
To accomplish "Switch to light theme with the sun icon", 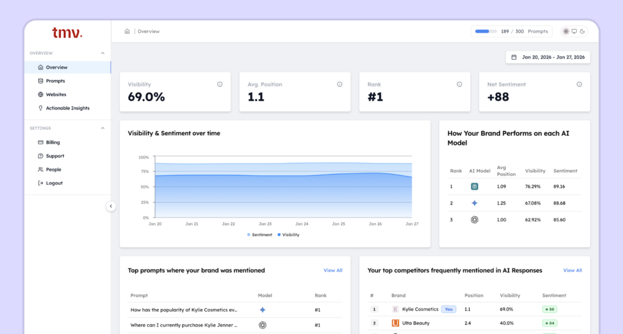I will tap(566, 32).
